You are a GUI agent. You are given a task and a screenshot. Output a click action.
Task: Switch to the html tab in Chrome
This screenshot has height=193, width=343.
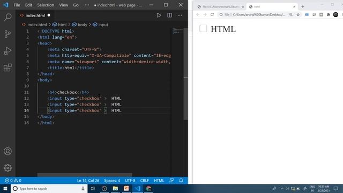271,7
